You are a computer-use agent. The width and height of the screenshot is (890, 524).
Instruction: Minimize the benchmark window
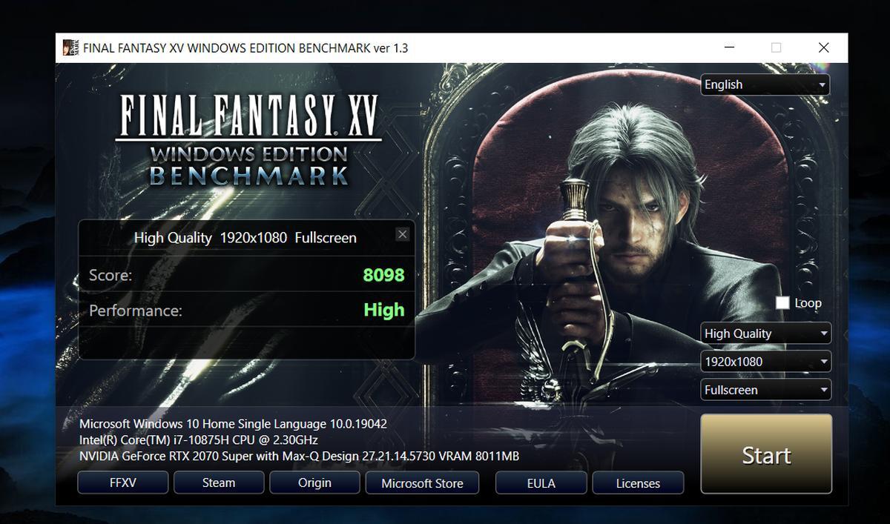coord(729,48)
